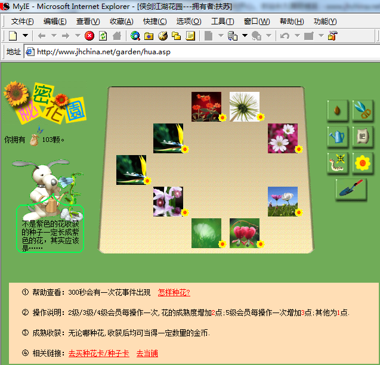Open the 快捷(C) menu
Viewport: 380px width, 365px height.
coord(155,21)
